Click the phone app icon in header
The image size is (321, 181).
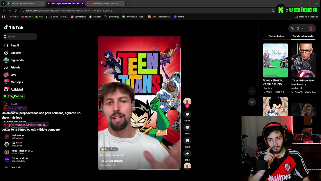coord(297,28)
